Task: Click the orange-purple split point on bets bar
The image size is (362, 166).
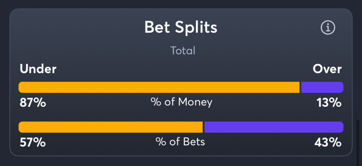Action: tap(204, 127)
